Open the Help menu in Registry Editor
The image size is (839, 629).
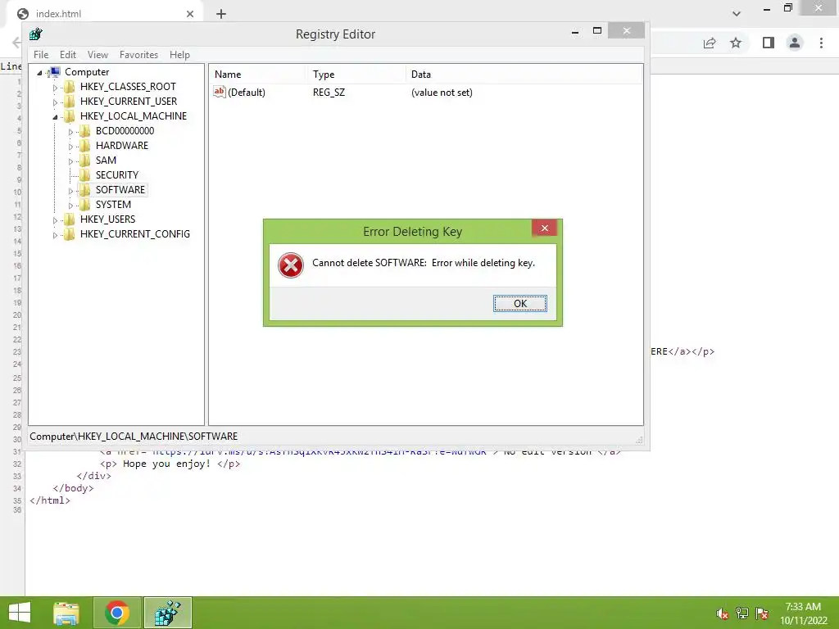tap(179, 55)
